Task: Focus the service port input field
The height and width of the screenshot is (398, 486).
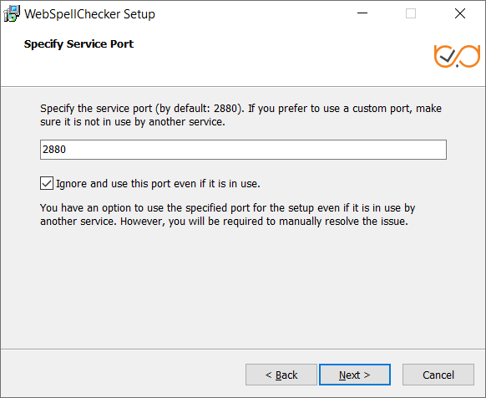Action: click(x=243, y=150)
